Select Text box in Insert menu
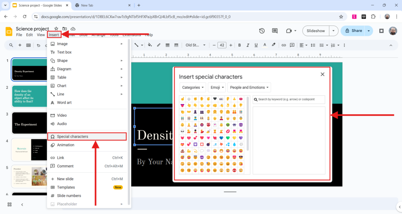 (x=87, y=52)
